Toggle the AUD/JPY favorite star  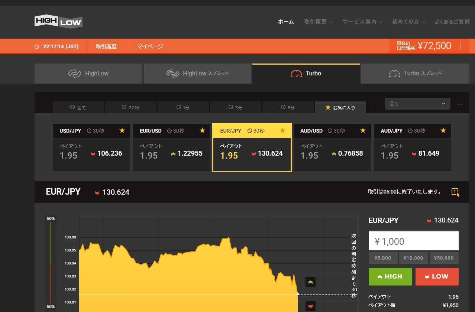click(x=443, y=130)
